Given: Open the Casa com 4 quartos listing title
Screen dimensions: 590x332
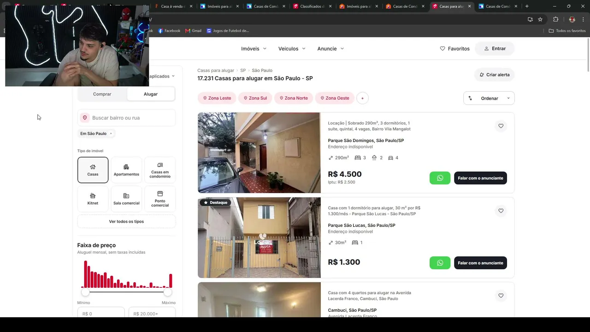Looking at the screenshot, I should pos(370,296).
